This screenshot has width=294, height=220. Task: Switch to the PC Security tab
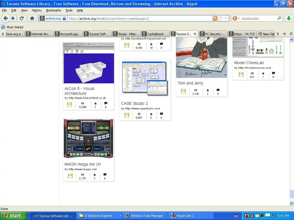click(x=213, y=34)
